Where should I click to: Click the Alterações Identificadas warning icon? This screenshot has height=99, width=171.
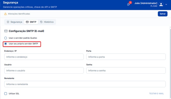(5, 14)
